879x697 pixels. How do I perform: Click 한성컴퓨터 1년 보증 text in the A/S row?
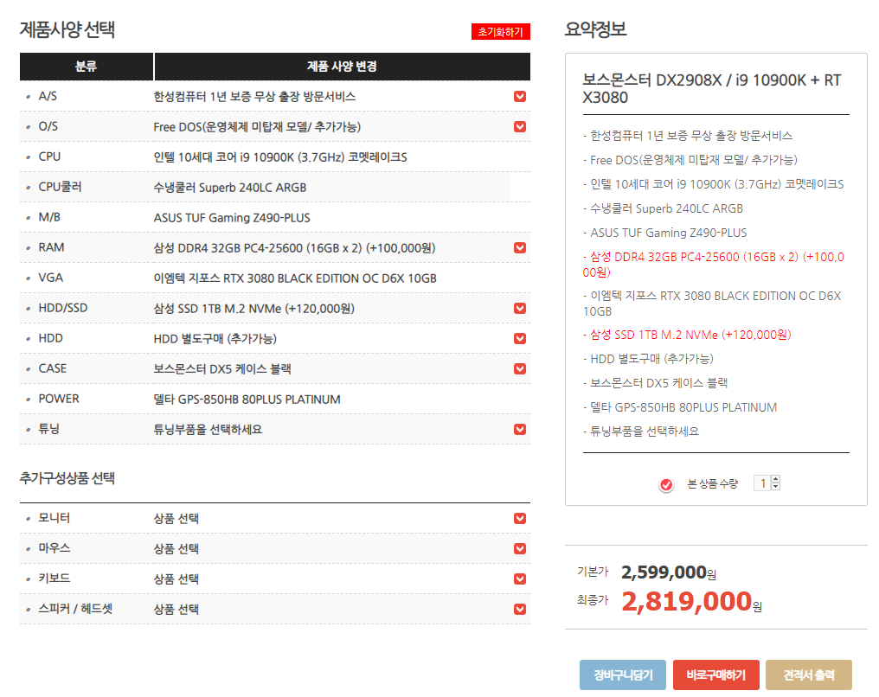pyautogui.click(x=254, y=96)
